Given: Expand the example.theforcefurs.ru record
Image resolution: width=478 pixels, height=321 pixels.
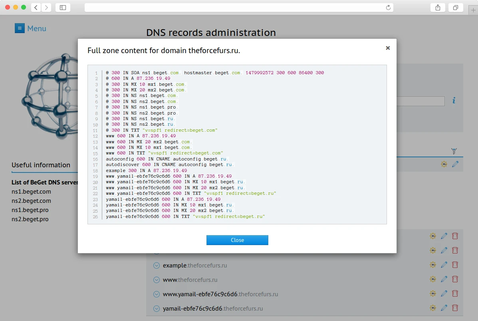Looking at the screenshot, I should coord(157,266).
